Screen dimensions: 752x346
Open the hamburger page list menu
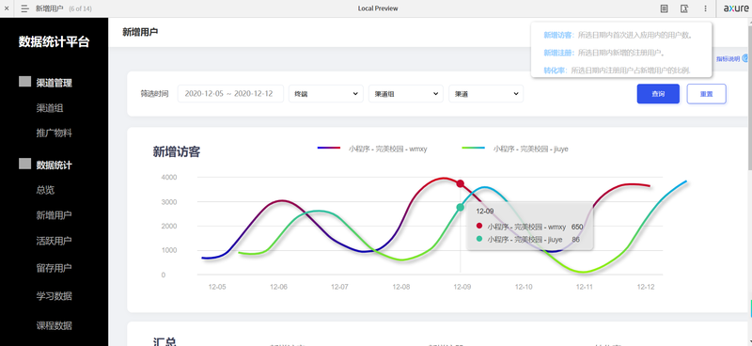pyautogui.click(x=25, y=8)
